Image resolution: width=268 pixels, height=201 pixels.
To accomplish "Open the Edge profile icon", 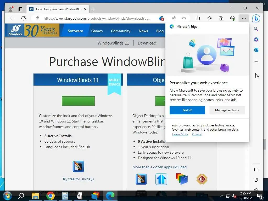I will (x=11, y=9).
